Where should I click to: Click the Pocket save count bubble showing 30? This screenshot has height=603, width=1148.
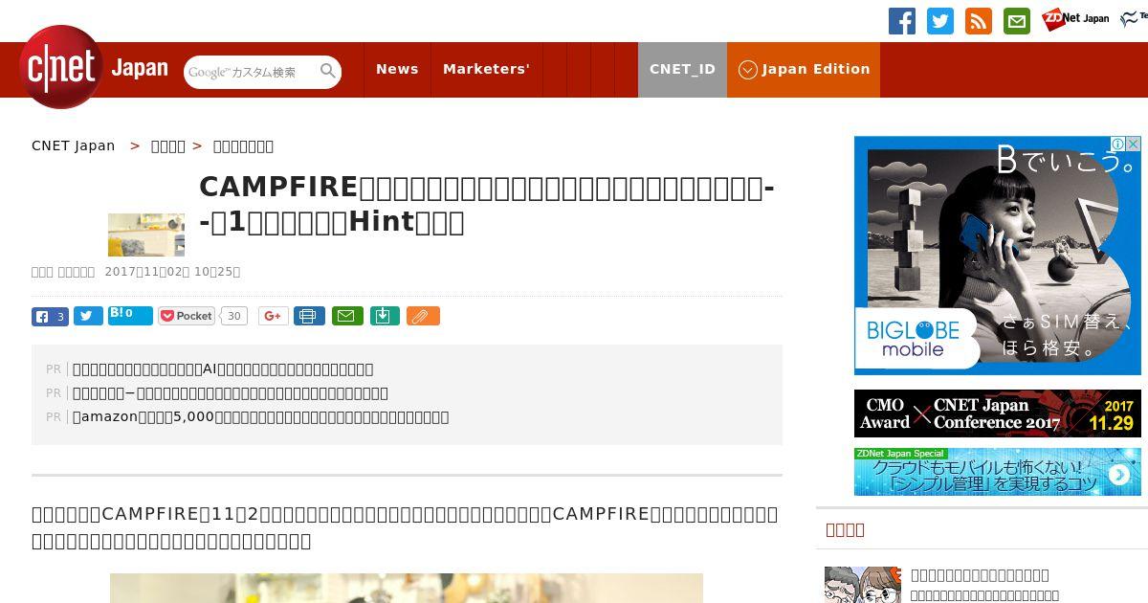point(234,316)
